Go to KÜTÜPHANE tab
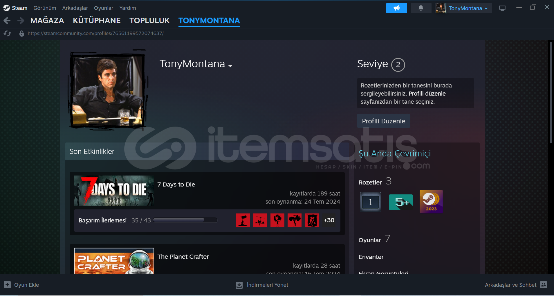Viewport: 554px width, 296px height. tap(97, 21)
